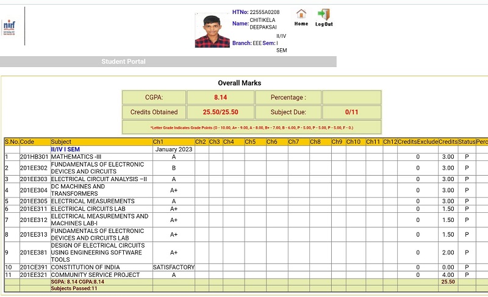Click the S.No. column header

[12, 142]
